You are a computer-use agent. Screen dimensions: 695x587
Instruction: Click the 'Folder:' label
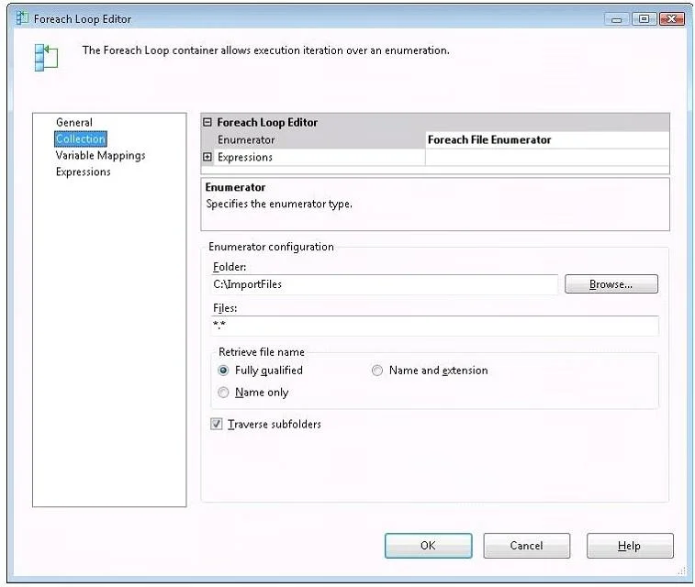(x=230, y=267)
